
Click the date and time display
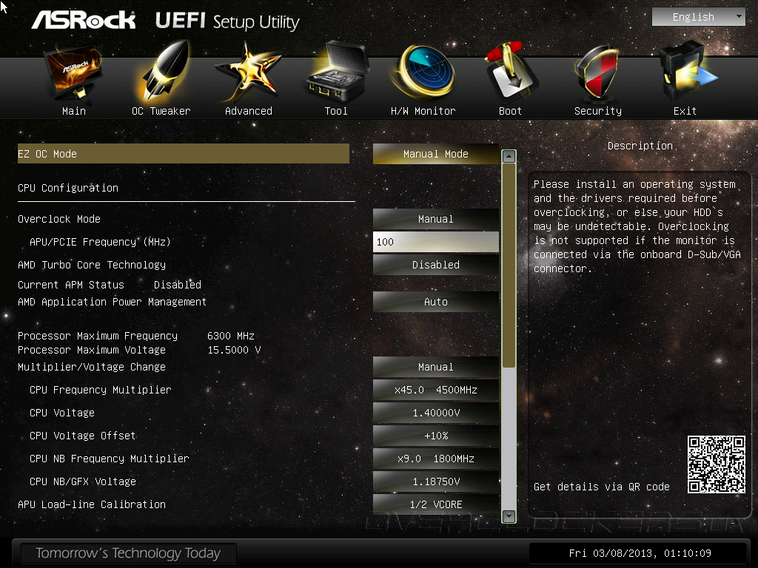[x=640, y=553]
